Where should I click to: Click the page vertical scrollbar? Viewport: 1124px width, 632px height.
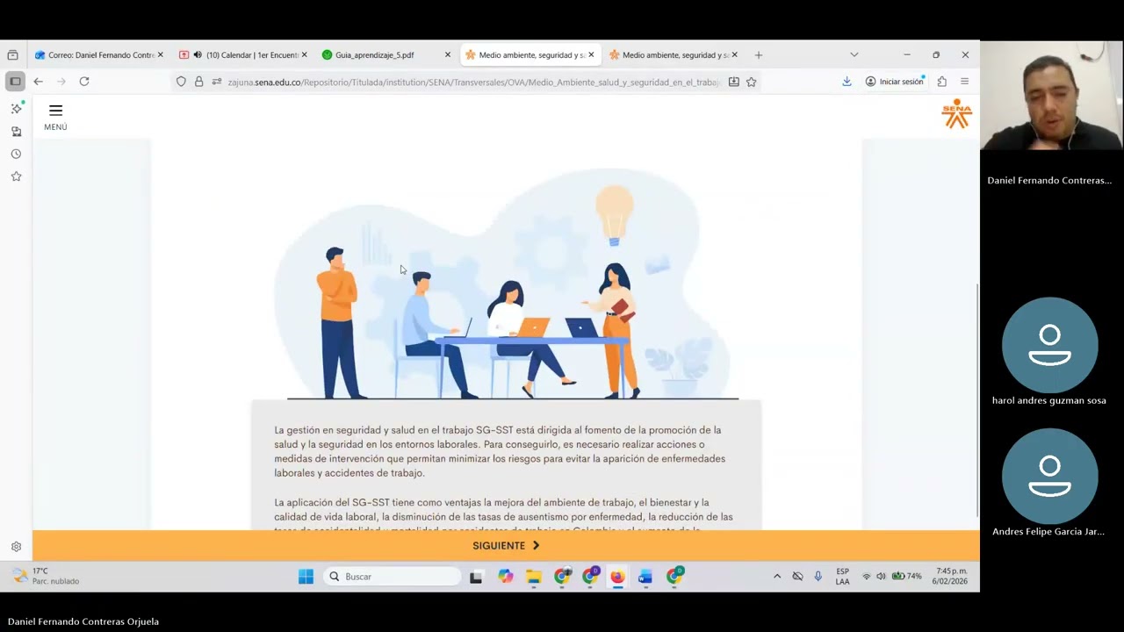(x=976, y=399)
